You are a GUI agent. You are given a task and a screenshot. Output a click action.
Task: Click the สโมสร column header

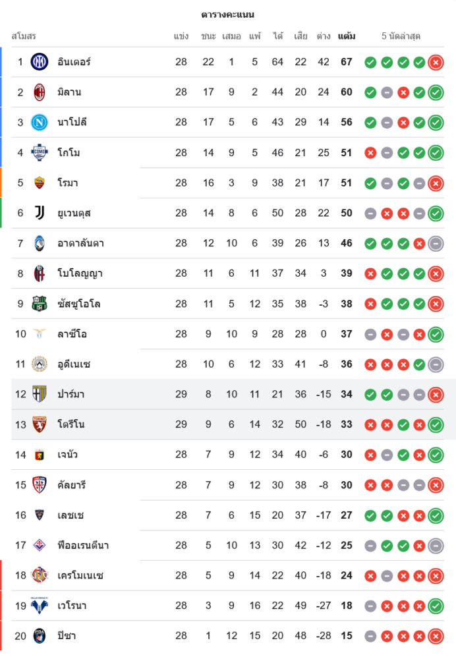24,36
